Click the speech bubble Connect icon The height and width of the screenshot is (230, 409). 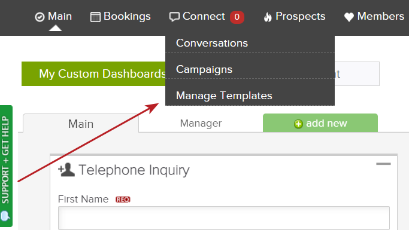174,17
